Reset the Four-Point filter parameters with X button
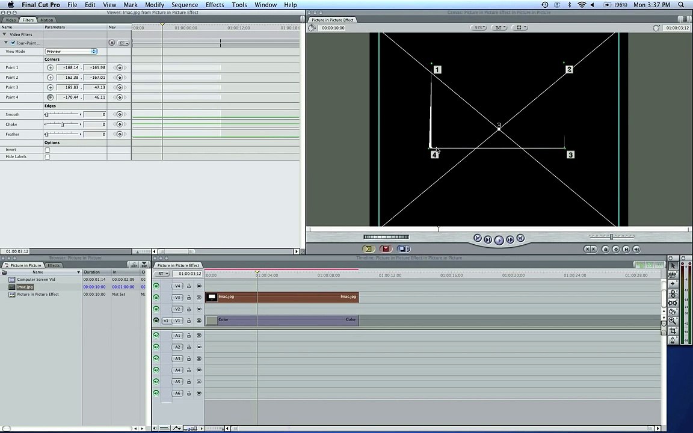Viewport: 693px width, 433px height. pyautogui.click(x=112, y=43)
